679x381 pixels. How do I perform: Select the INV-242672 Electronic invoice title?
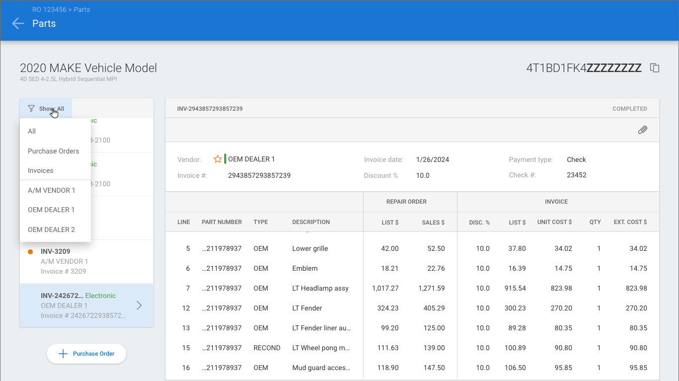78,296
